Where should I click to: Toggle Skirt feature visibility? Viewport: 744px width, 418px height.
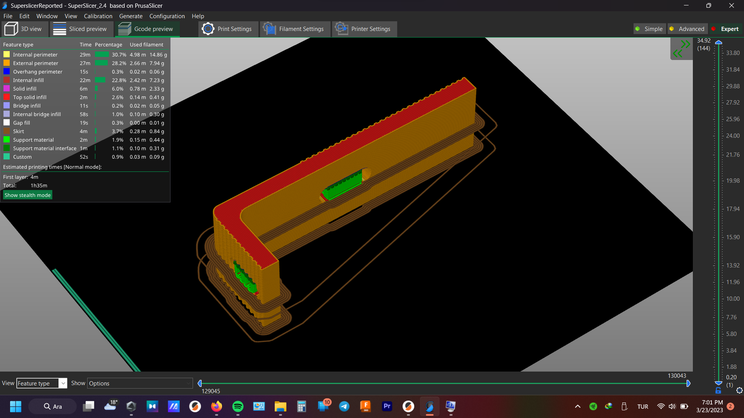(x=7, y=131)
